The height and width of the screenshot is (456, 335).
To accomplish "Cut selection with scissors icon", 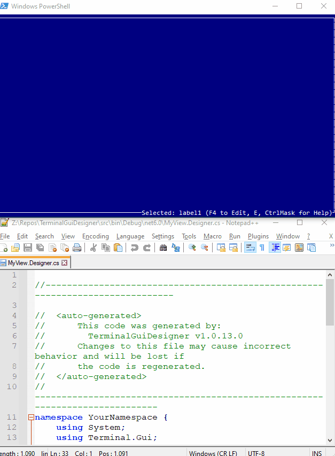I will 94,248.
